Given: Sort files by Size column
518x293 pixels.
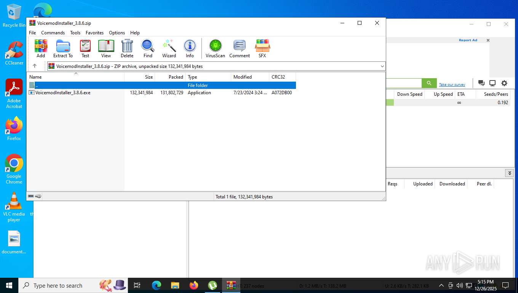Looking at the screenshot, I should [x=140, y=77].
